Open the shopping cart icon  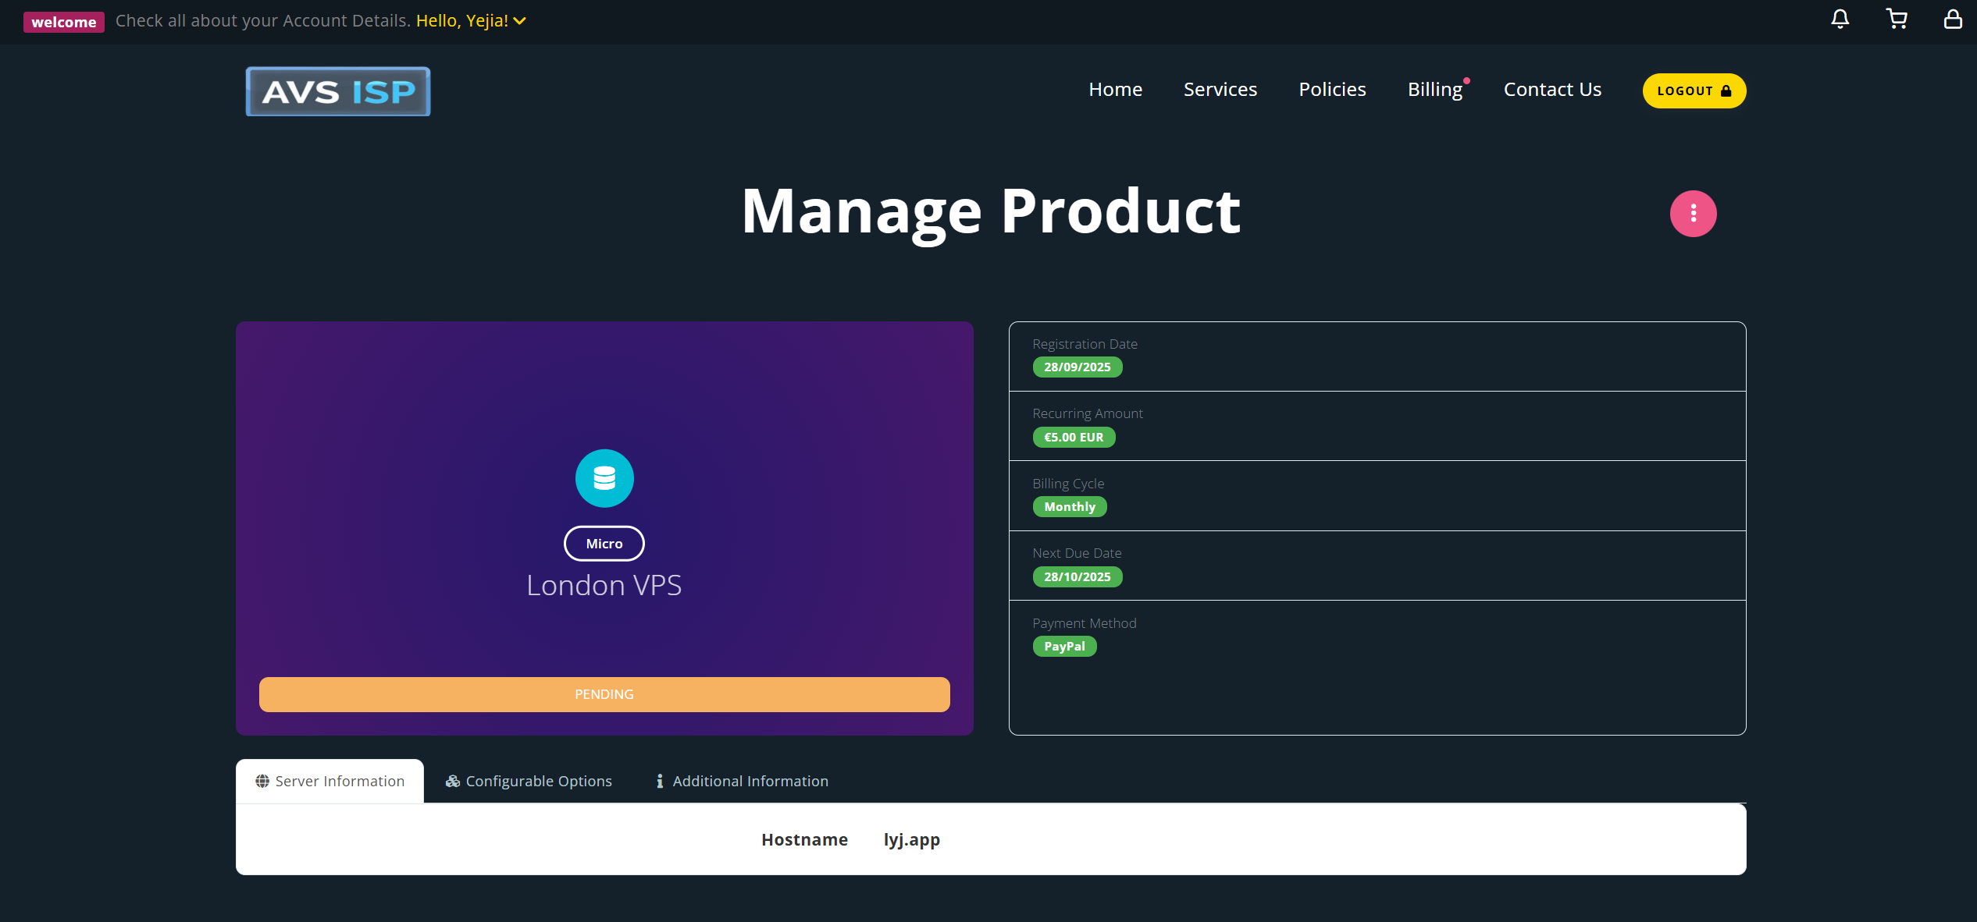point(1897,20)
